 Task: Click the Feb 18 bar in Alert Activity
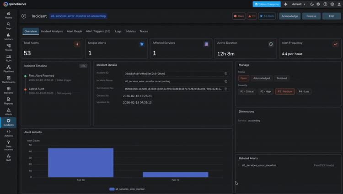(x=80, y=163)
